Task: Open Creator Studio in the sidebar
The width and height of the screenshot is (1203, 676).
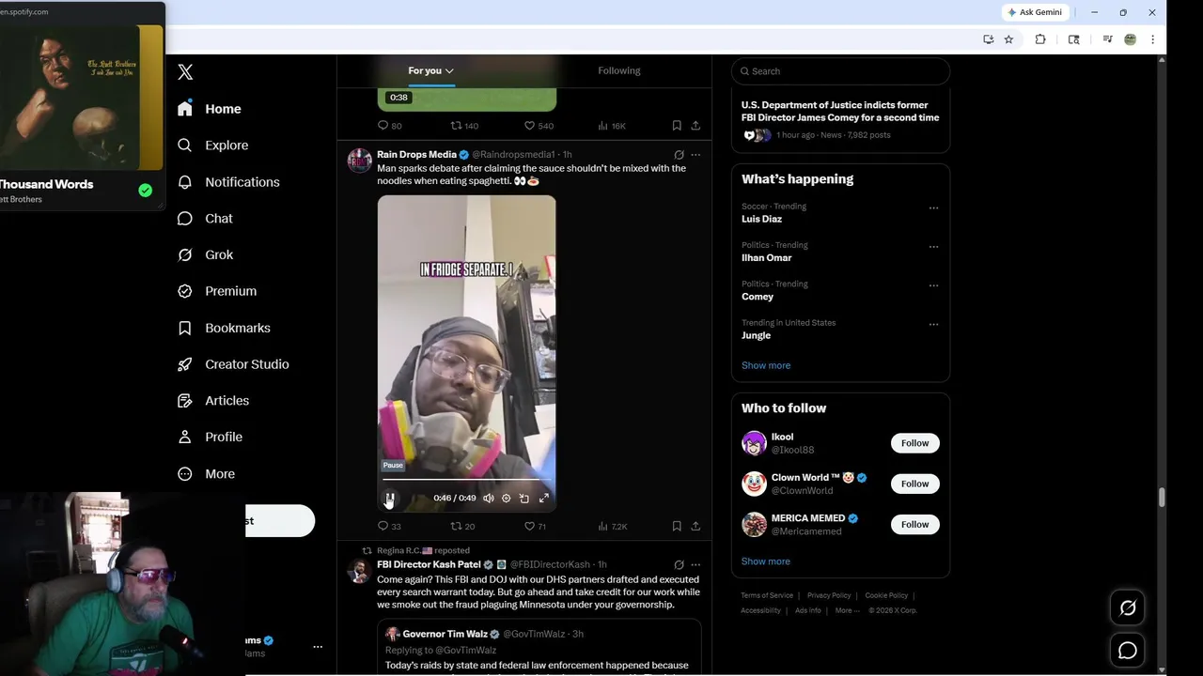Action: tap(233, 364)
